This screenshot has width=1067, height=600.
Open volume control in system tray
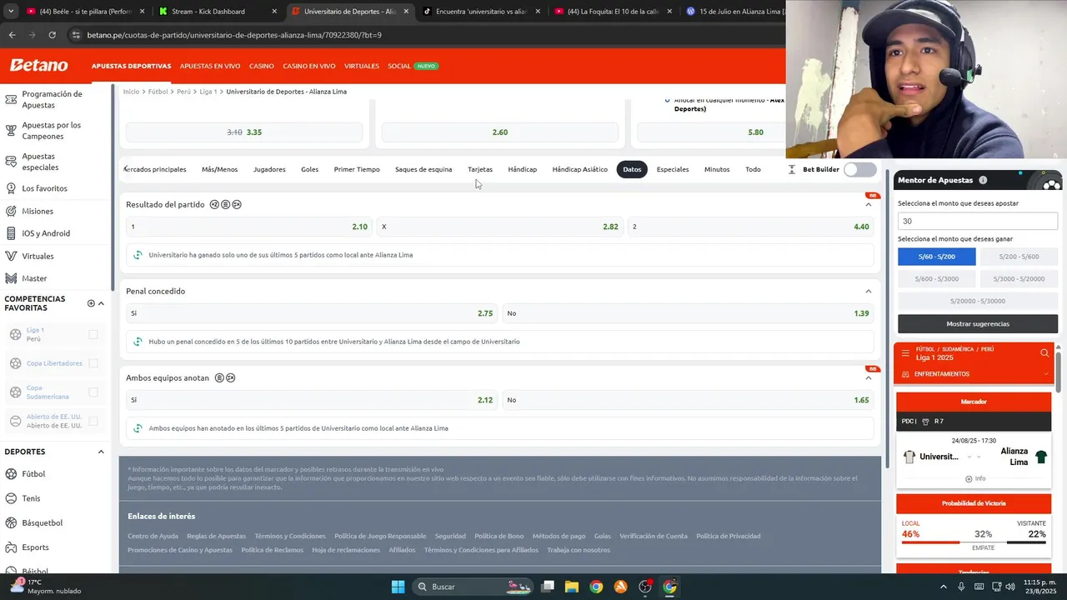(1010, 587)
